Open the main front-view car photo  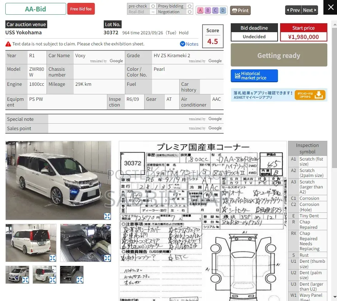coord(58,180)
